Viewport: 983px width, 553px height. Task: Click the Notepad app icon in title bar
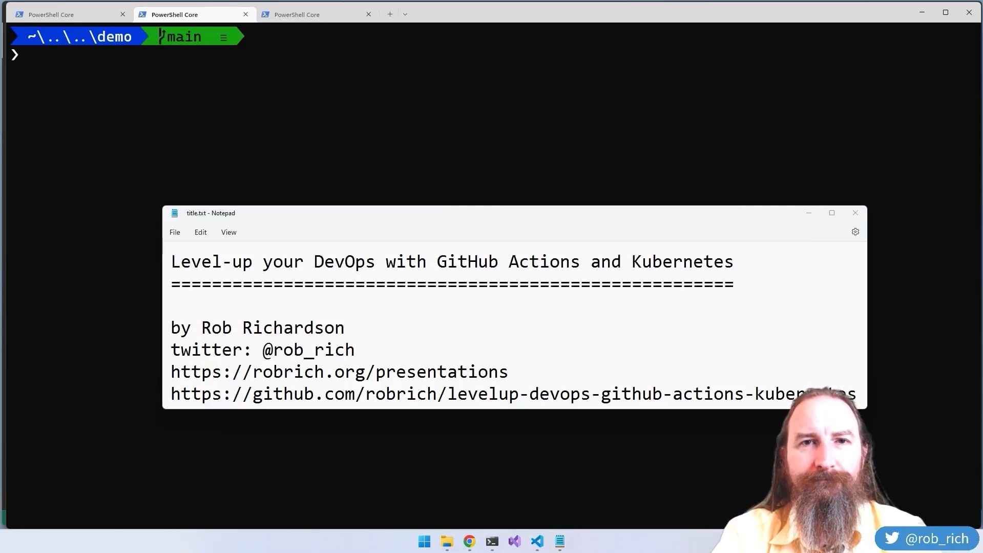pyautogui.click(x=175, y=213)
